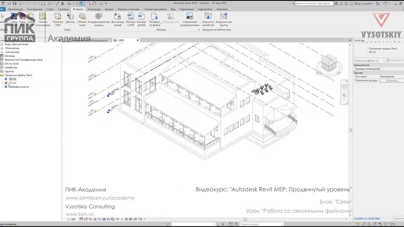Toggle Thin Lines icon in quick access toolbar
The image size is (404, 227).
(82, 3)
